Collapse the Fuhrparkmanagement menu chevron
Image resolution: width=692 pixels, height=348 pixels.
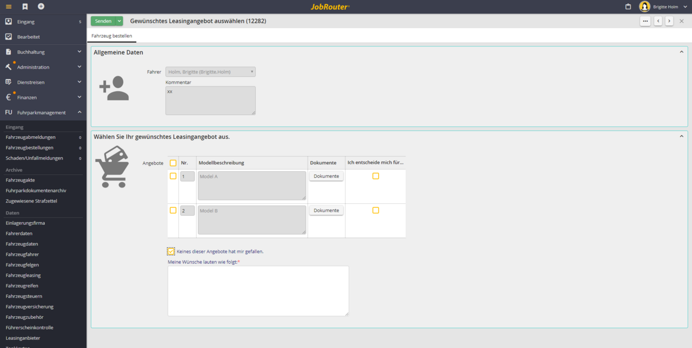pyautogui.click(x=79, y=112)
